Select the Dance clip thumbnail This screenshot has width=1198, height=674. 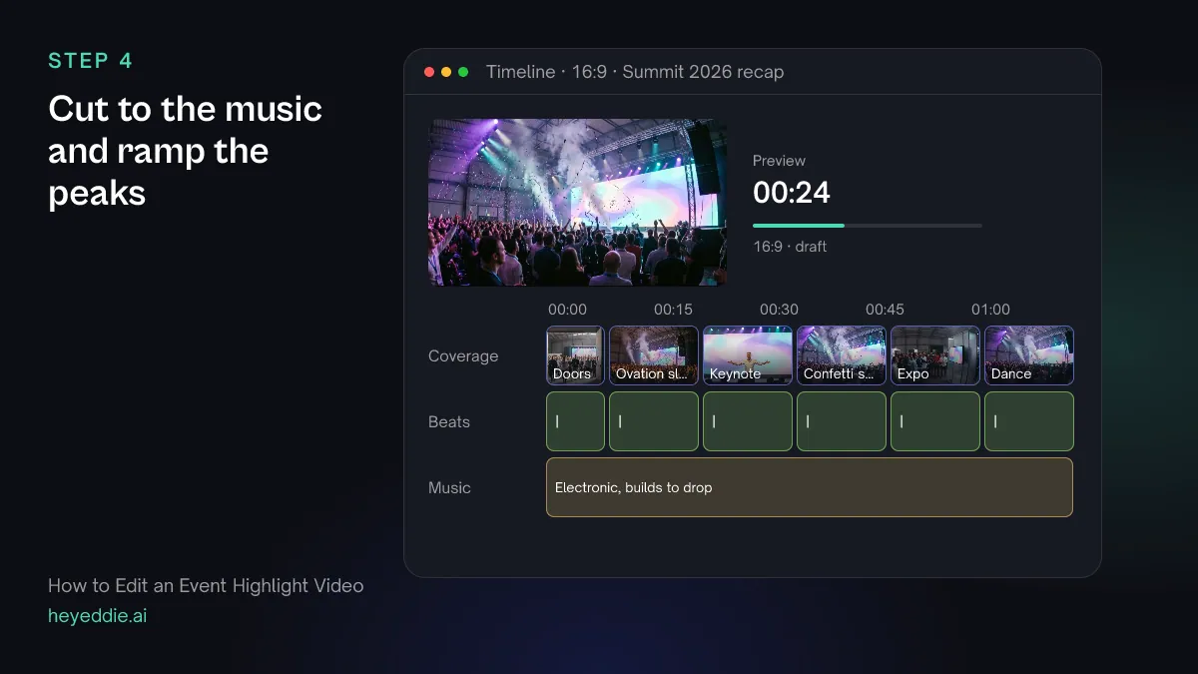coord(1029,355)
